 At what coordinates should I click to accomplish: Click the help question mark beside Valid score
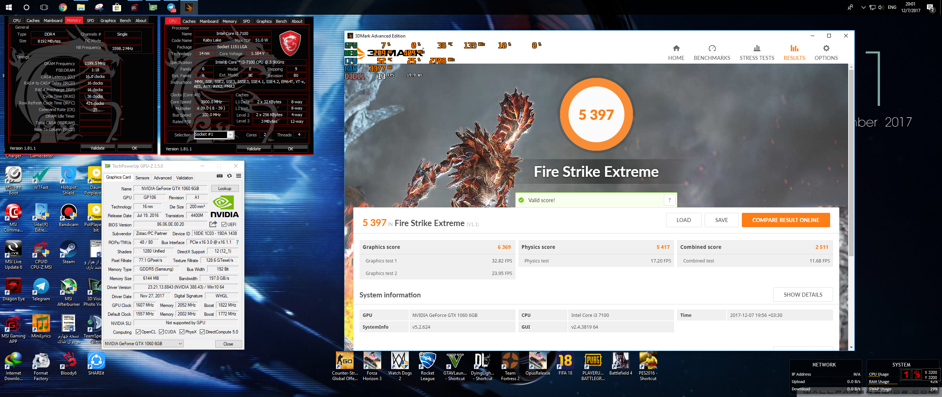pyautogui.click(x=670, y=200)
